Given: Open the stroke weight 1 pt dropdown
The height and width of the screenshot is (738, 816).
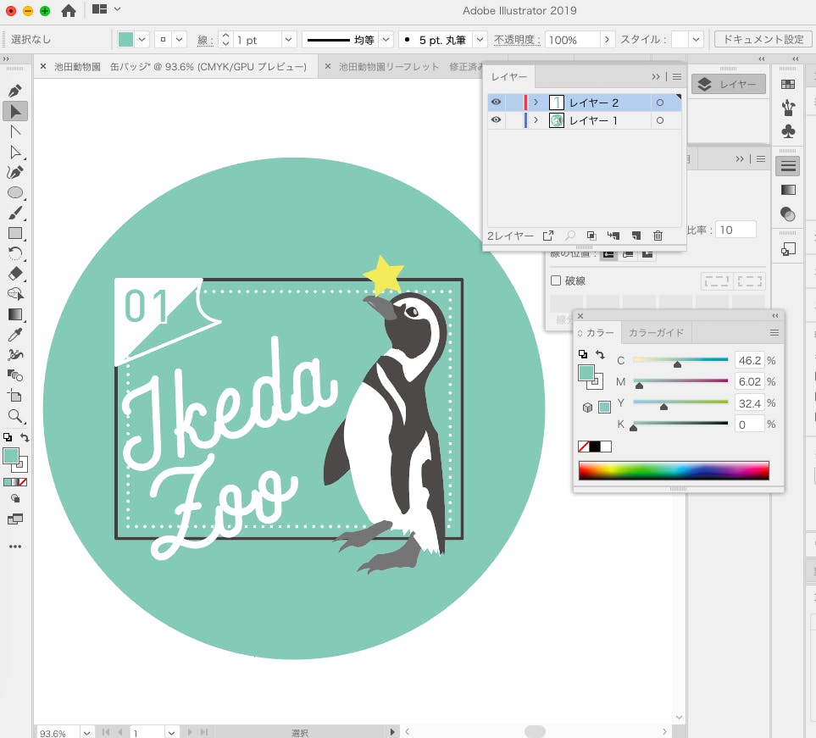Looking at the screenshot, I should (x=288, y=40).
